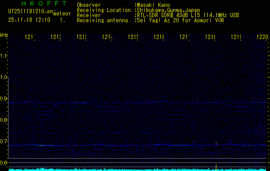Click the meteor label beside the timestamp

(62, 14)
